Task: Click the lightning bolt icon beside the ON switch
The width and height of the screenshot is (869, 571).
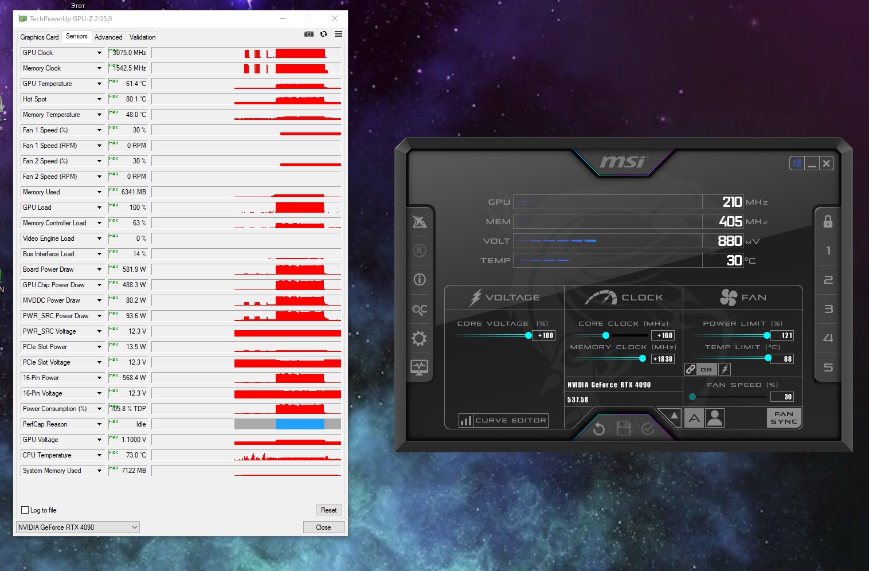Action: (725, 369)
